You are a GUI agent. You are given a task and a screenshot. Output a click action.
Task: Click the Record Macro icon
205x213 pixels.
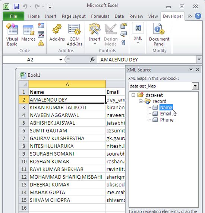[41, 25]
